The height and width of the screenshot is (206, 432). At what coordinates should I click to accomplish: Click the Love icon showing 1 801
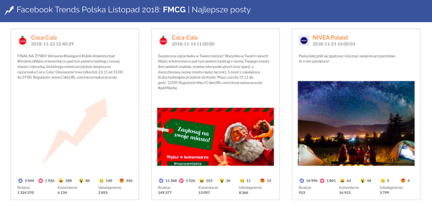(x=323, y=181)
